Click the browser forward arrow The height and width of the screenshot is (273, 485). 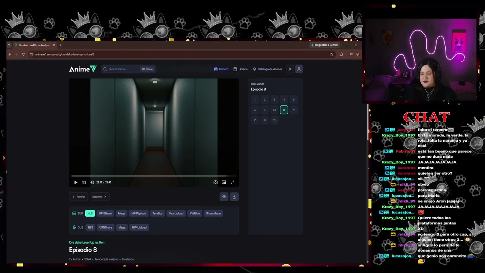click(x=16, y=54)
